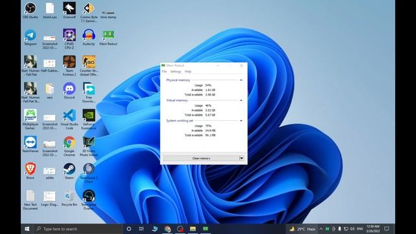Open the volume control in system tray
The height and width of the screenshot is (234, 416).
(352, 229)
